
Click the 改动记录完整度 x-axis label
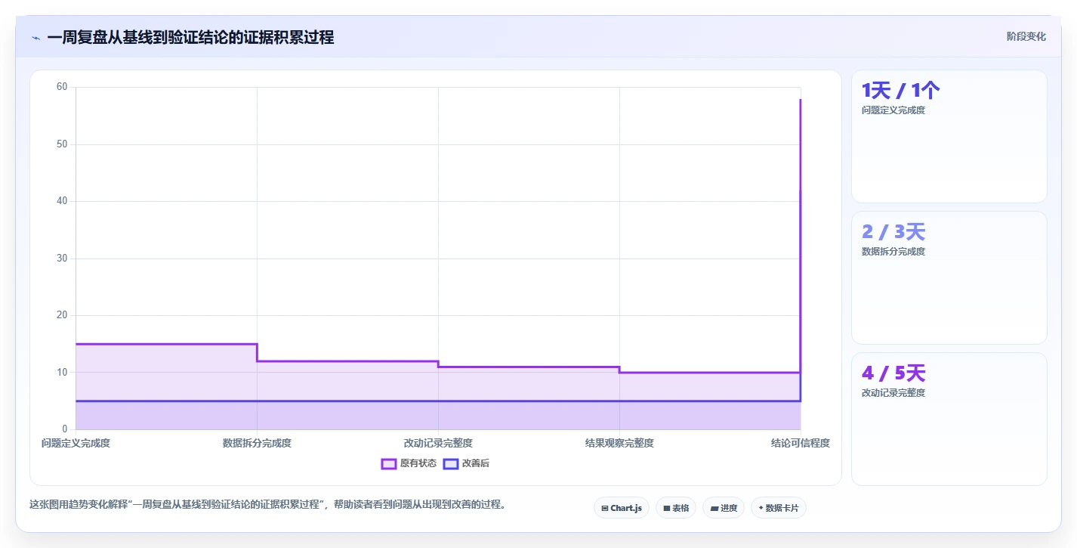point(438,443)
